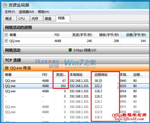Click the green network I/O indicator
The image size is (150, 123).
click(x=70, y=50)
